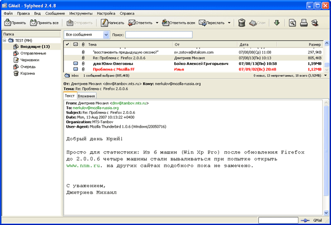The width and height of the screenshot is (331, 225).
Task: Open the Справка menu
Action: [127, 13]
